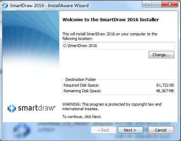Click the window title 'SmartDraw 2016 - InstallAware Wizard'
181x141 pixels.
[49, 6]
